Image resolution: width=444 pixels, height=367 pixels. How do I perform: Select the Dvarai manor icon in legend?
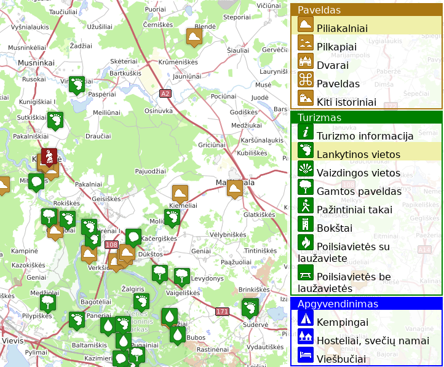306,61
